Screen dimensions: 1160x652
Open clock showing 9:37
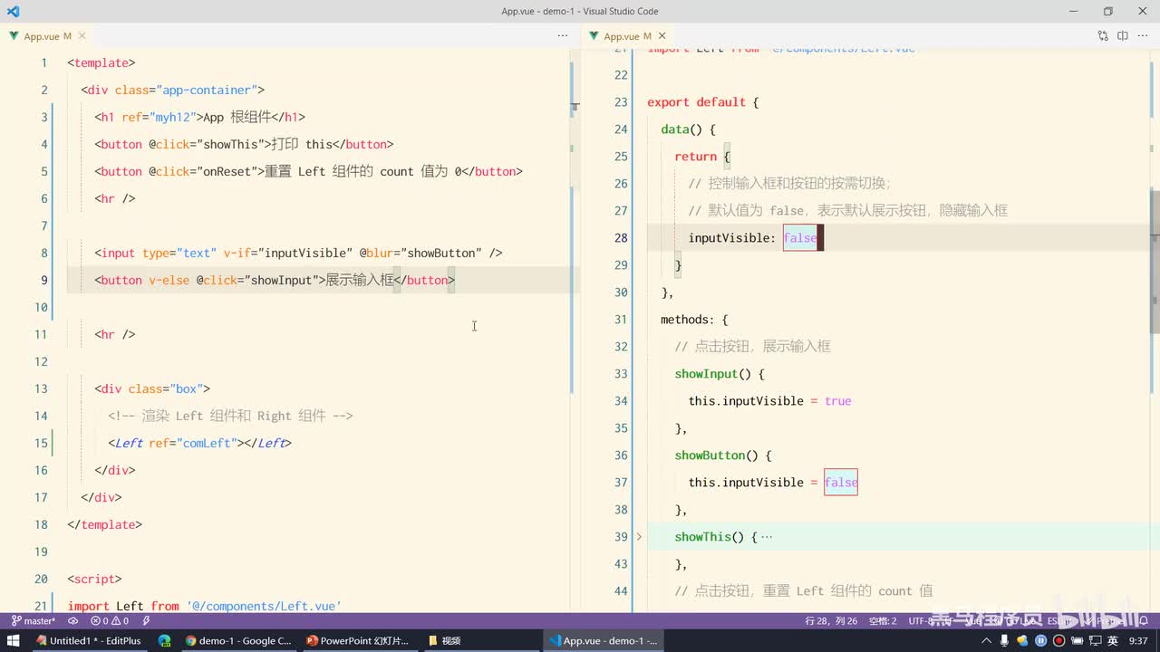point(1138,640)
